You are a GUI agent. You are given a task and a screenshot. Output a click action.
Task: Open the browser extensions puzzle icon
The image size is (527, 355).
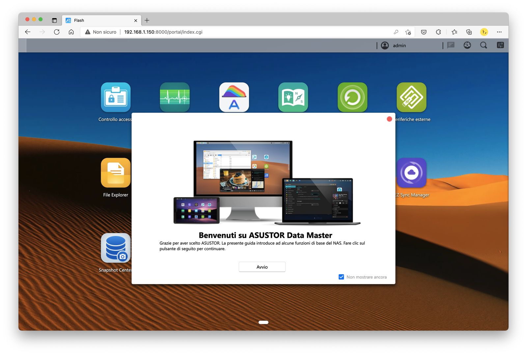click(x=438, y=32)
